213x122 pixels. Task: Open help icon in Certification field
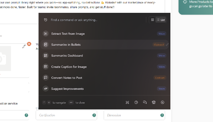click(x=94, y=115)
